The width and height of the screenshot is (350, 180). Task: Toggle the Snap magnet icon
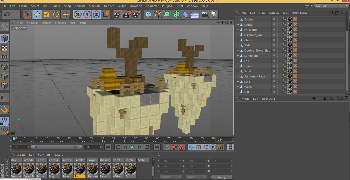point(4,109)
